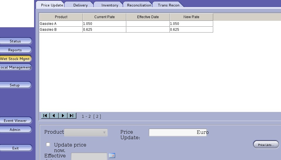Image resolution: width=281 pixels, height=160 pixels.
Task: Expand the Product dropdown list
Action: (x=86, y=132)
